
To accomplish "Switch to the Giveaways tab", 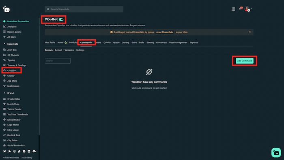I will [x=161, y=43].
